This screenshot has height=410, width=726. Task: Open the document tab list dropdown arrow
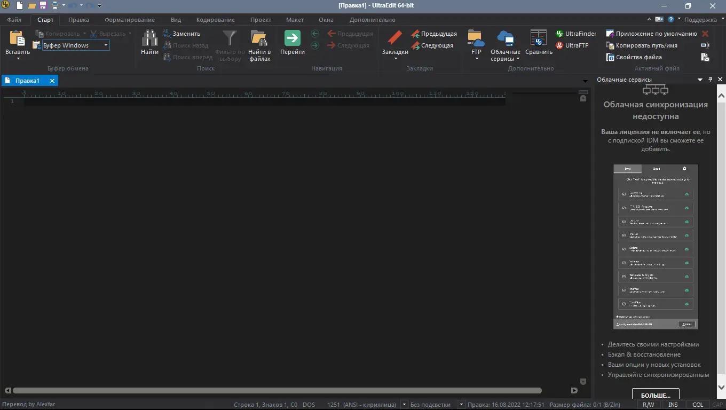[586, 81]
